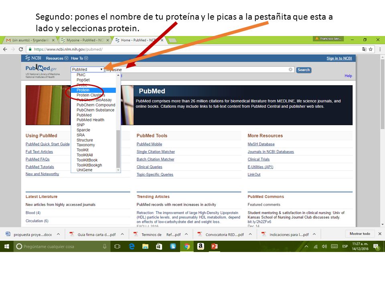Select Structure in the database list
The height and width of the screenshot is (288, 385).
point(93,140)
